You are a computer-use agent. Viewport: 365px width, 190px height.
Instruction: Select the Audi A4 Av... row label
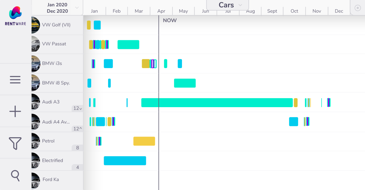(x=56, y=122)
